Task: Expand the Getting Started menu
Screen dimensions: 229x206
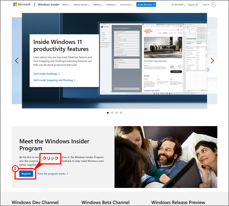Action: point(81,5)
